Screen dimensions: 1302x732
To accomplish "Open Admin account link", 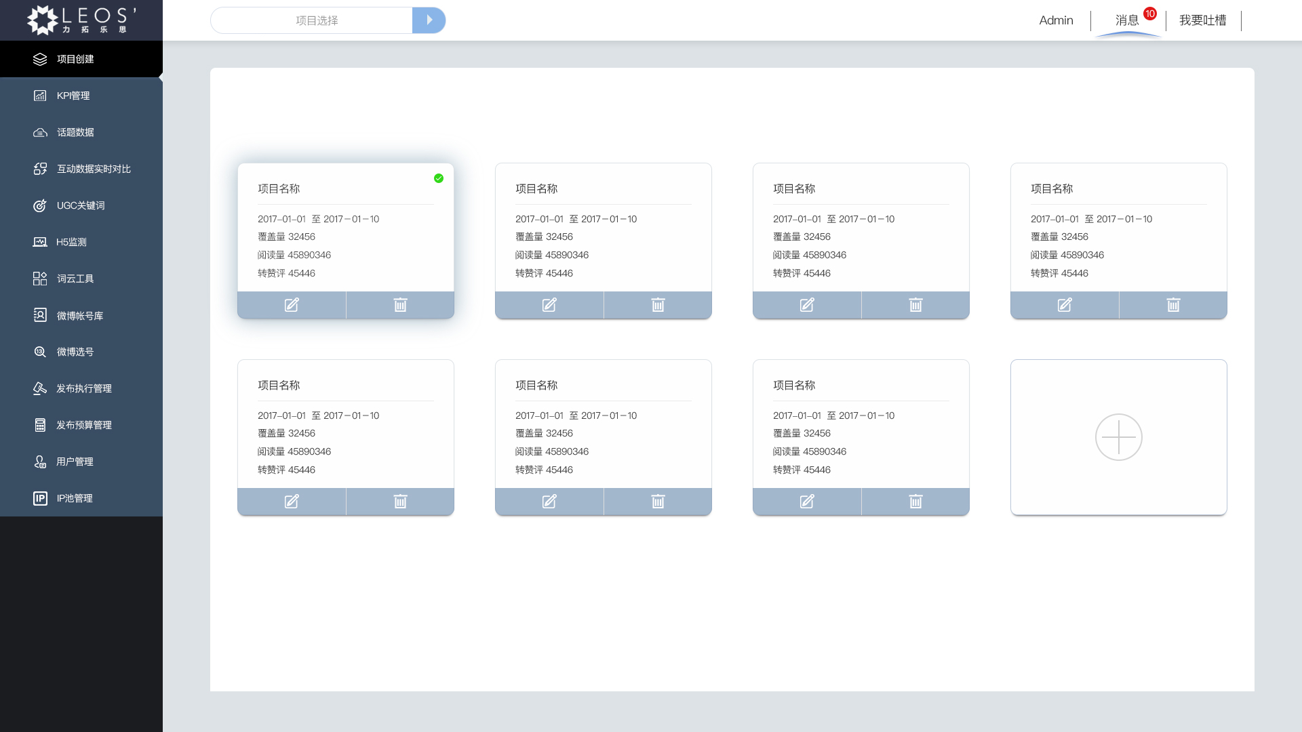I will pos(1056,20).
